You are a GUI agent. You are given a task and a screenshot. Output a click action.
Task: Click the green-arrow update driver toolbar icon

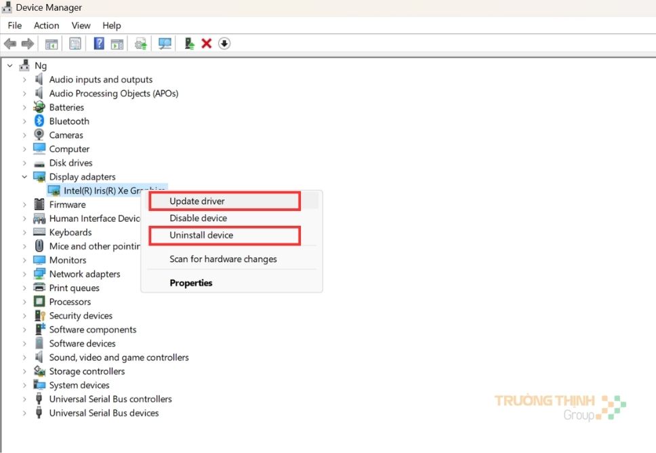[x=190, y=44]
